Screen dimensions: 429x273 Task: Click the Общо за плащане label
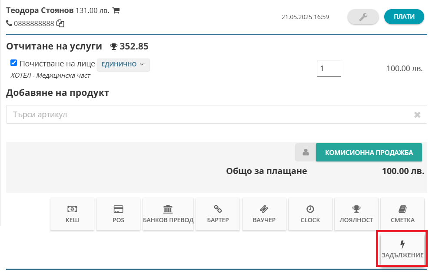click(266, 171)
